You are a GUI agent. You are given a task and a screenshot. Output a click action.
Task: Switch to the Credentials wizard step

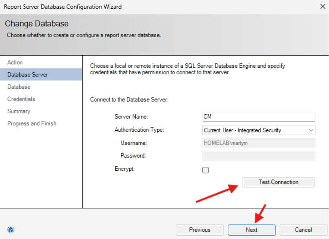pos(21,99)
